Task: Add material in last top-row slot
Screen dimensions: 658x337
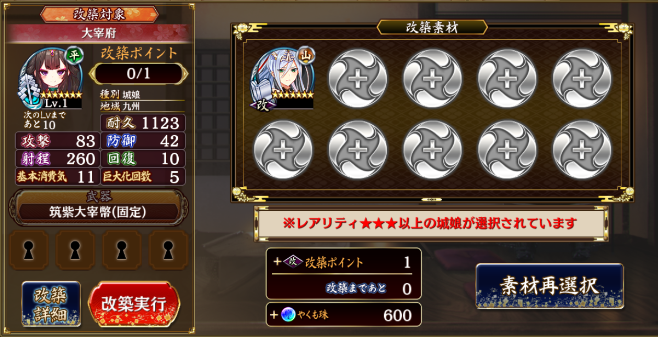Action: tap(582, 79)
